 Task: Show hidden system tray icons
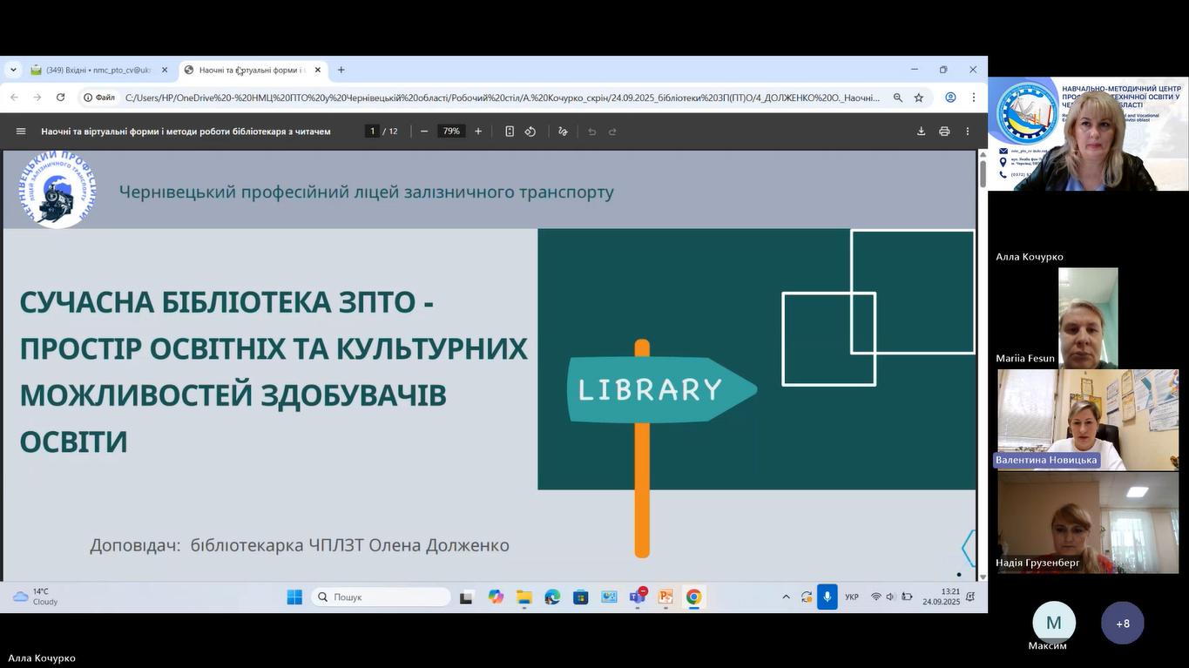(x=786, y=597)
